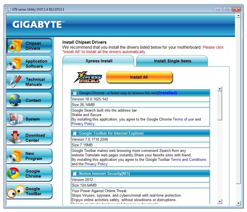The height and width of the screenshot is (212, 247).
Task: Check the Norton Internet Security checkbox
Action: pos(74,174)
